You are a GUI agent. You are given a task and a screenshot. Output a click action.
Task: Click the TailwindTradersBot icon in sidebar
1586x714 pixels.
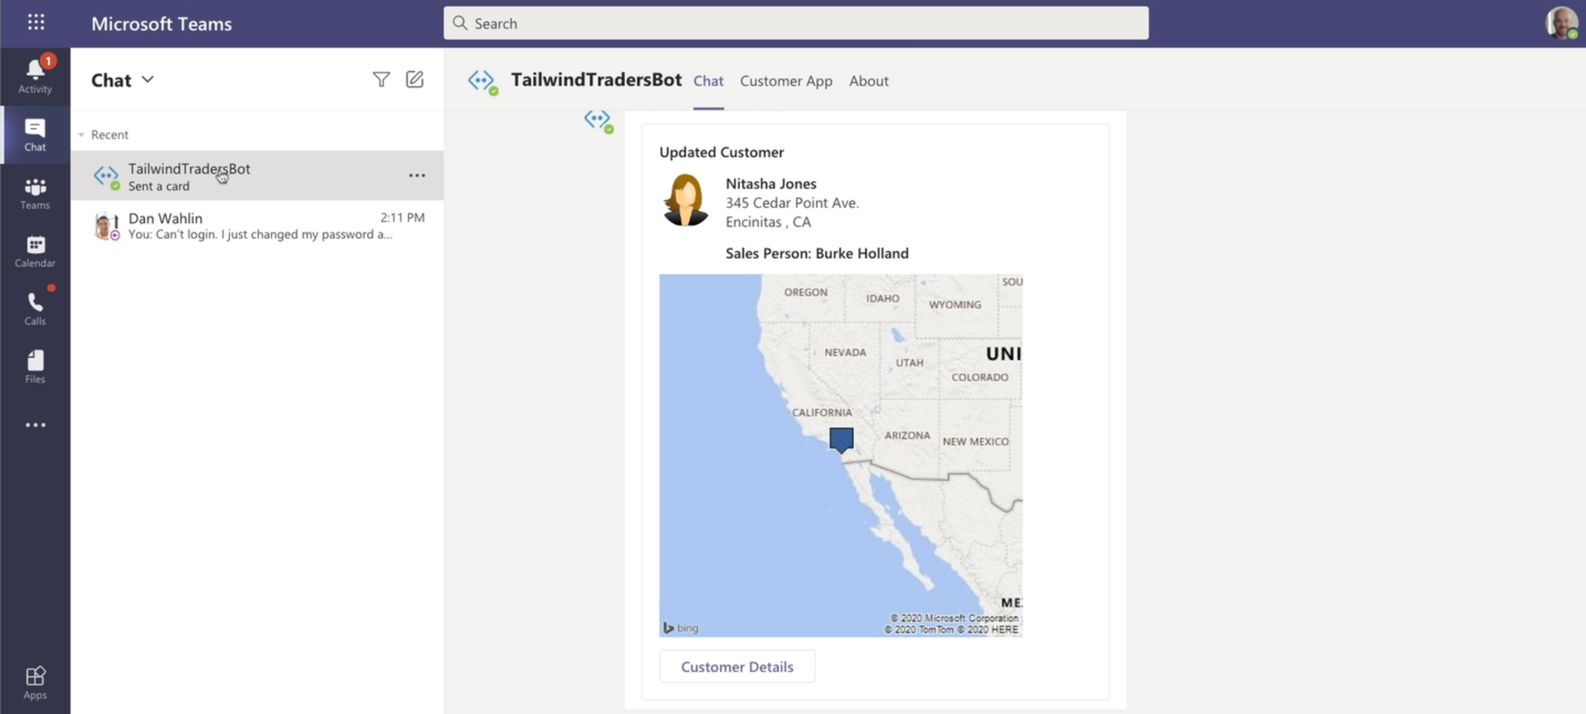(x=105, y=173)
